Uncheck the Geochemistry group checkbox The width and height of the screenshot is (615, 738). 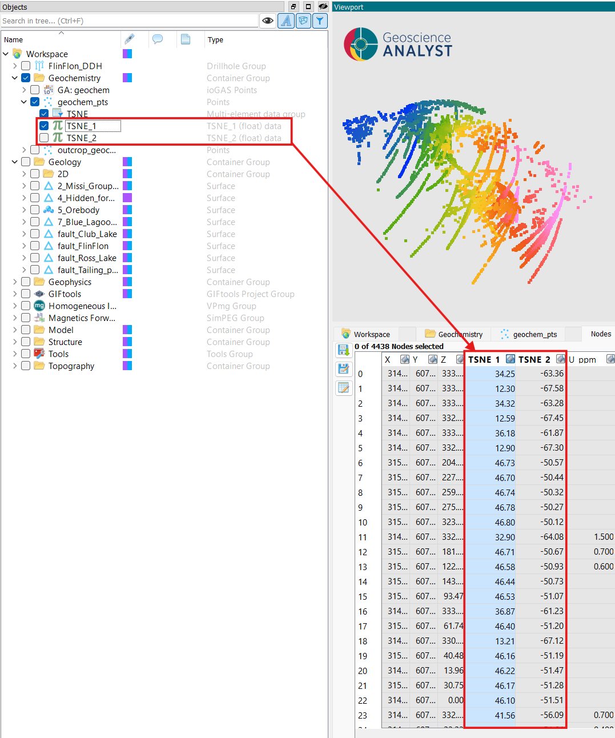pyautogui.click(x=26, y=78)
